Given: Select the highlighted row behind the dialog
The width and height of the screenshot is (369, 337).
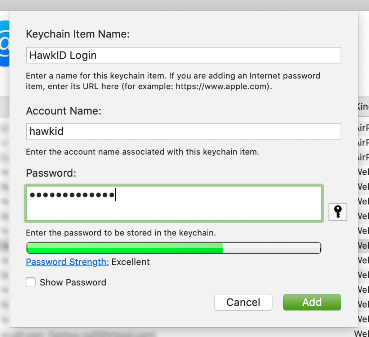Looking at the screenshot, I should click(364, 246).
